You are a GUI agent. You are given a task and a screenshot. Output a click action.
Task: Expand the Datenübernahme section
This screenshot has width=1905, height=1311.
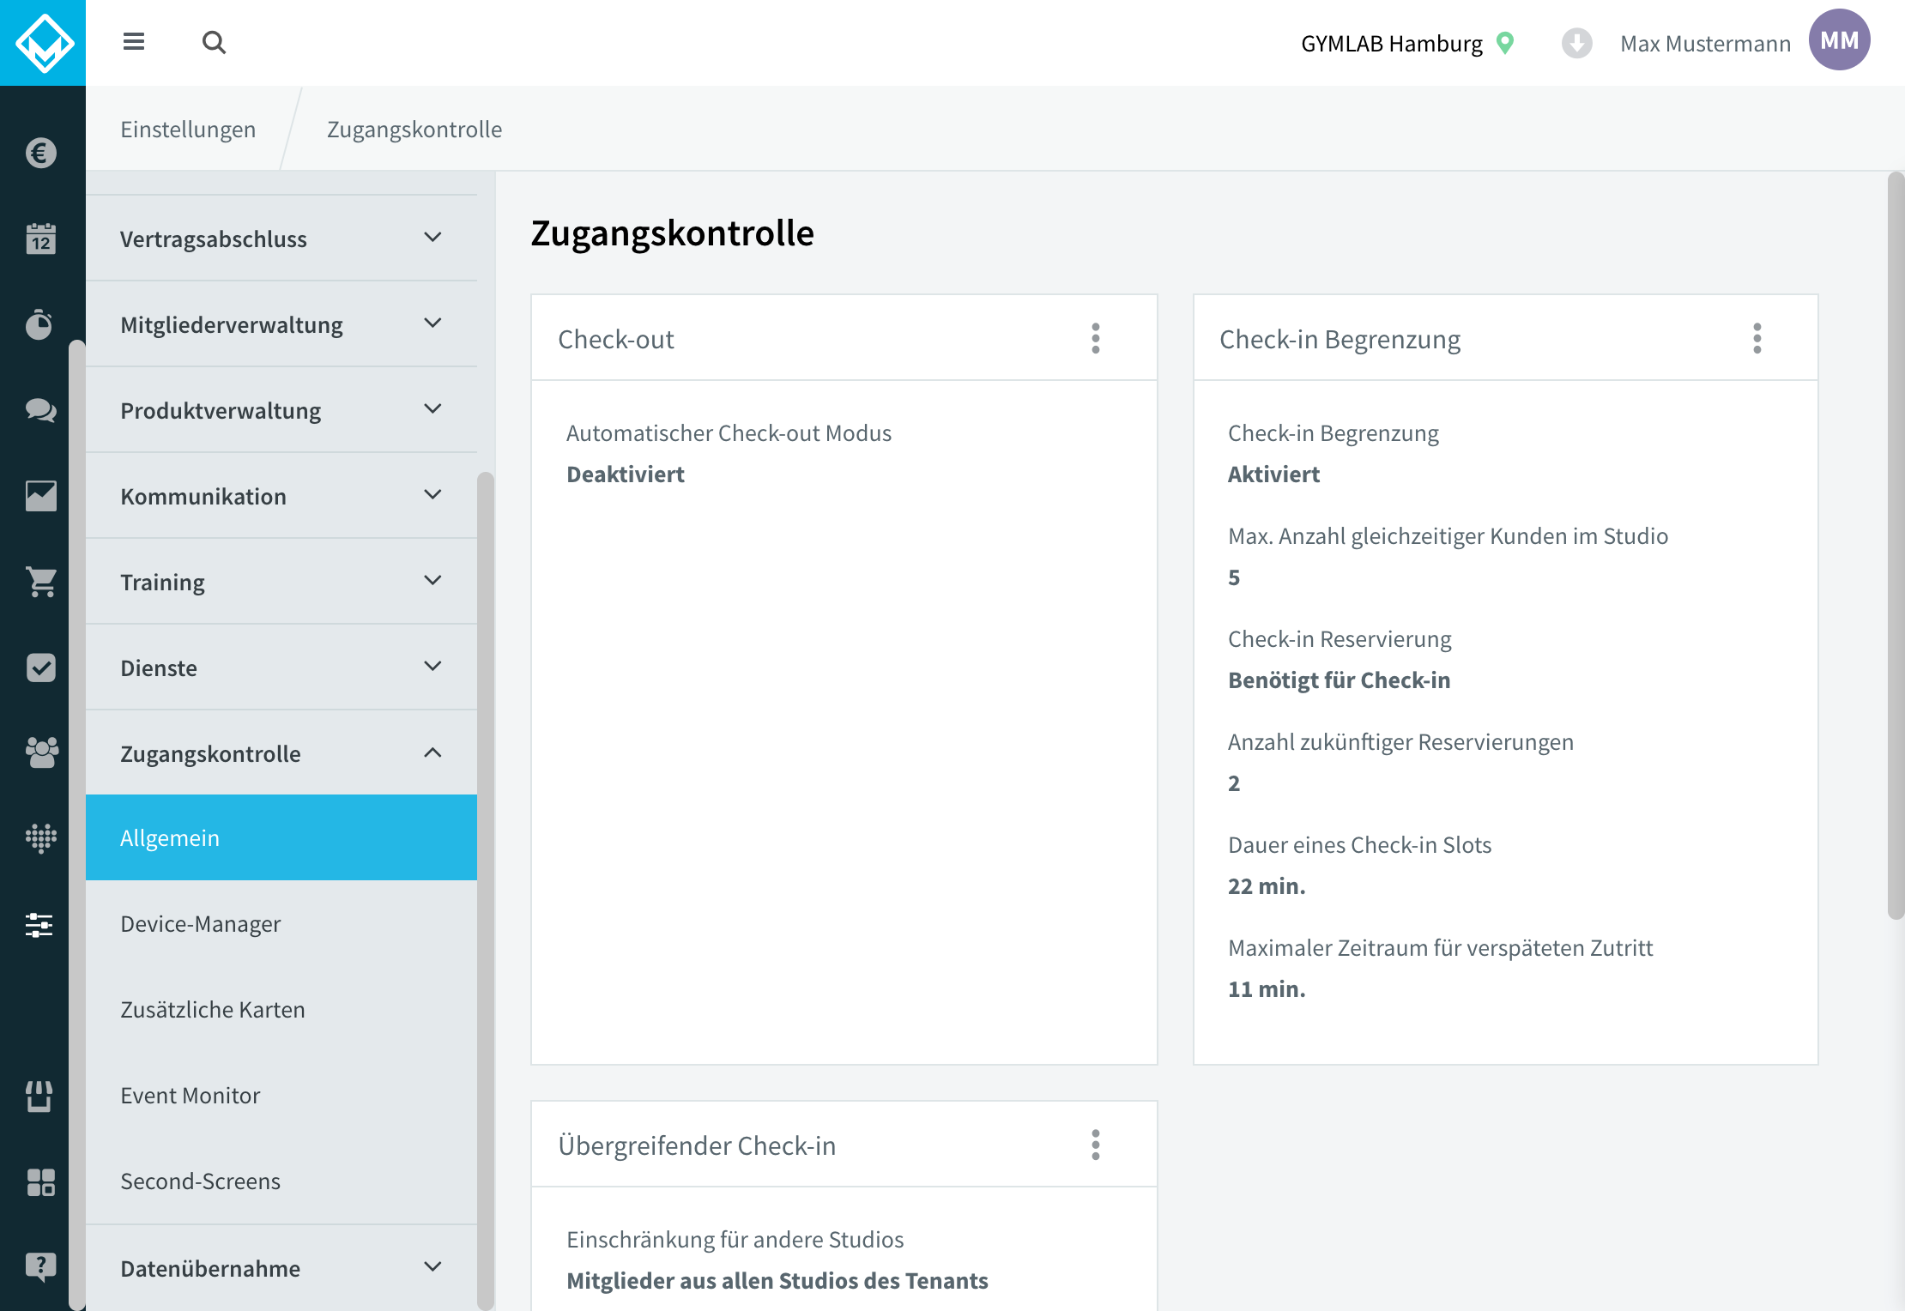(x=281, y=1268)
